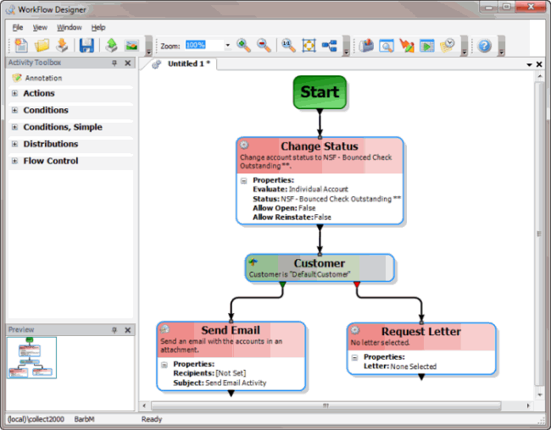This screenshot has width=551, height=430.
Task: Collapse Properties in Send Email node
Action: (164, 365)
